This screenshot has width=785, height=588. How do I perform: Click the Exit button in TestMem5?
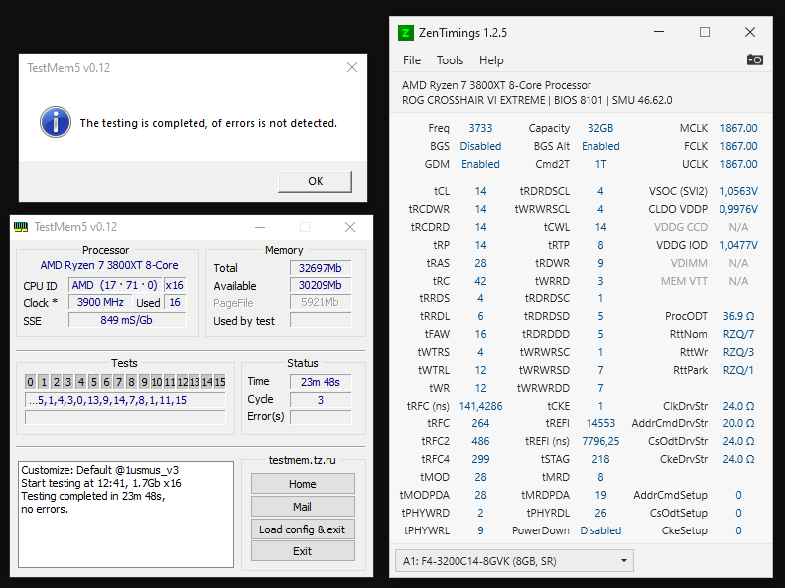[x=303, y=551]
